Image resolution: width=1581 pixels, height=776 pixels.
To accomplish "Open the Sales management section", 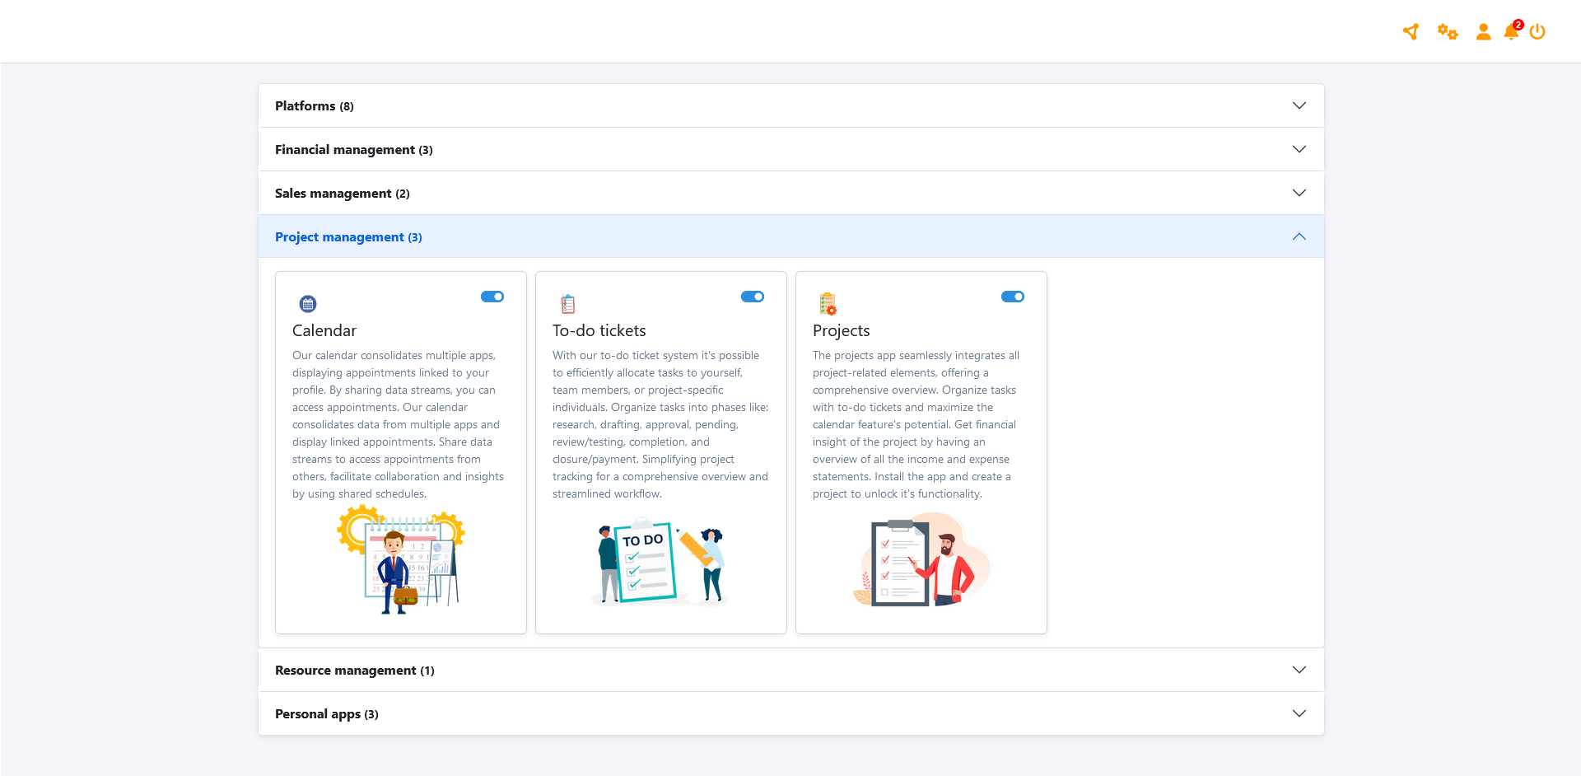I will tap(342, 194).
